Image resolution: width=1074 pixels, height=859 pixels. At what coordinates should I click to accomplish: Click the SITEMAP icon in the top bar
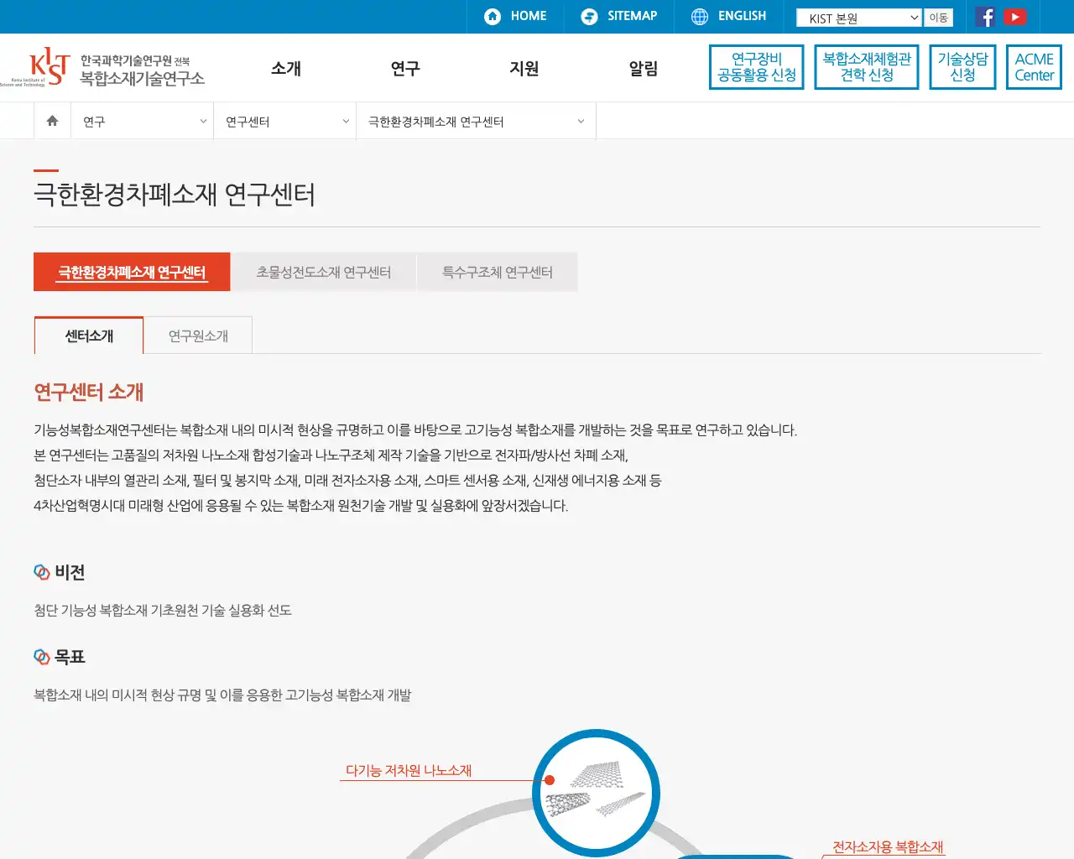tap(590, 16)
